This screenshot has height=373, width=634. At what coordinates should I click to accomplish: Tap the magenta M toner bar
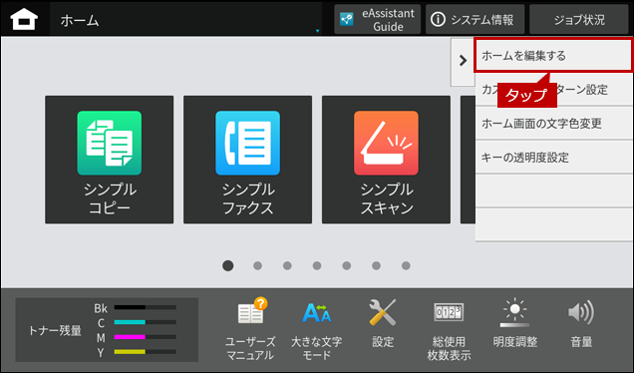(146, 336)
